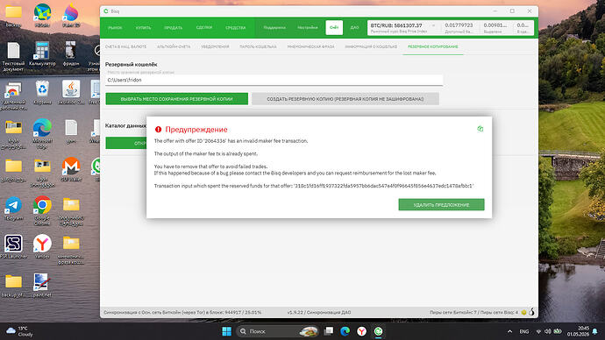Select the Счёт tab
Screen dimensions: 605x340
[x=334, y=28]
